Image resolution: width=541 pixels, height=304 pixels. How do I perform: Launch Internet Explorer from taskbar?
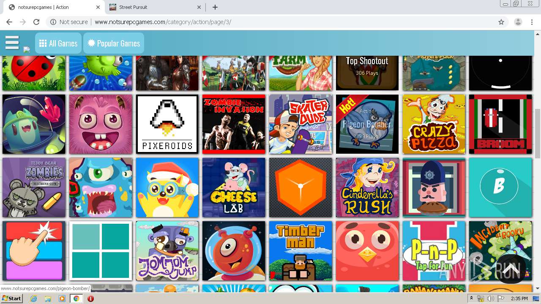tap(34, 299)
